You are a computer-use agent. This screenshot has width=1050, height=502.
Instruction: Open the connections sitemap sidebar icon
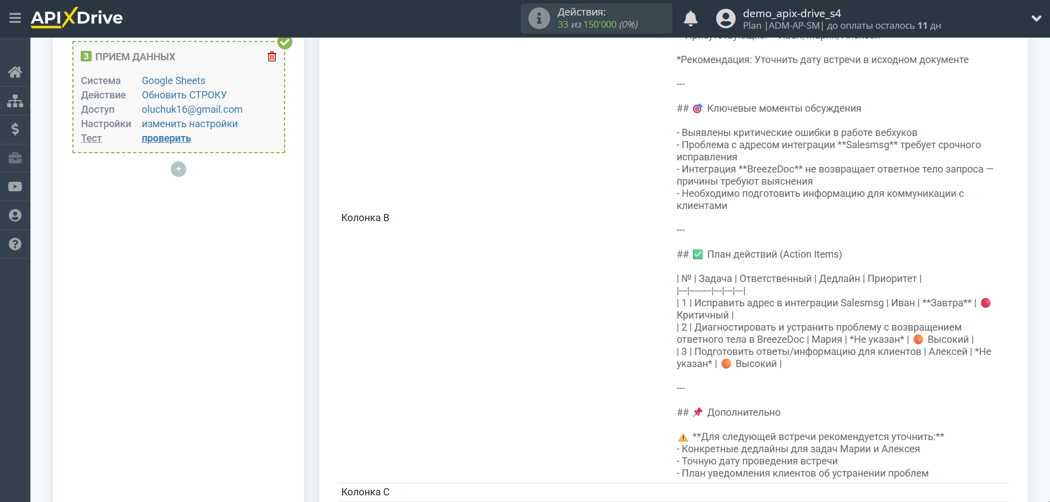[x=15, y=101]
